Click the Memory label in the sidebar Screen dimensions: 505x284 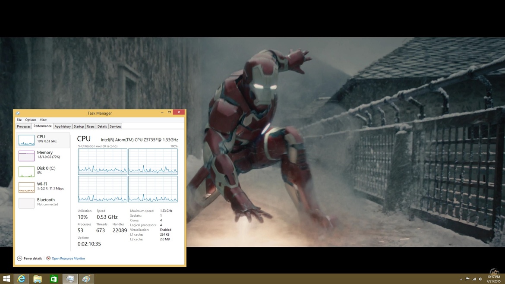point(45,152)
